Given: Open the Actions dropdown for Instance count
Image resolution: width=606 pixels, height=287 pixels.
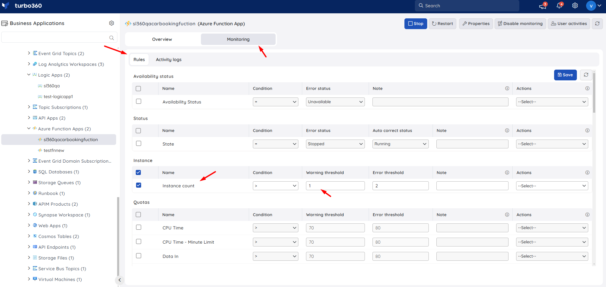Looking at the screenshot, I should coord(552,186).
